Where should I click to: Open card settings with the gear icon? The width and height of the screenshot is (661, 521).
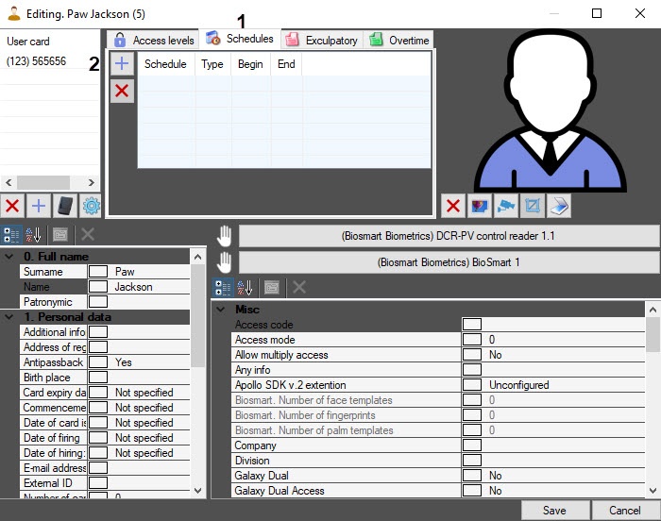click(x=91, y=206)
